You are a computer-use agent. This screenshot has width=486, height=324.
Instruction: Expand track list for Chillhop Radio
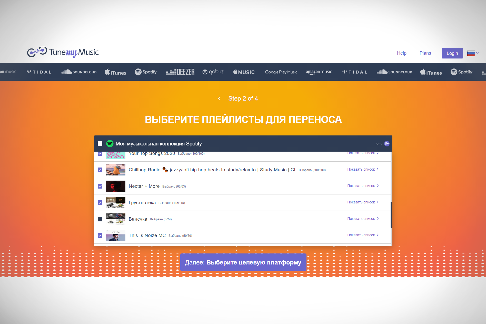point(363,169)
